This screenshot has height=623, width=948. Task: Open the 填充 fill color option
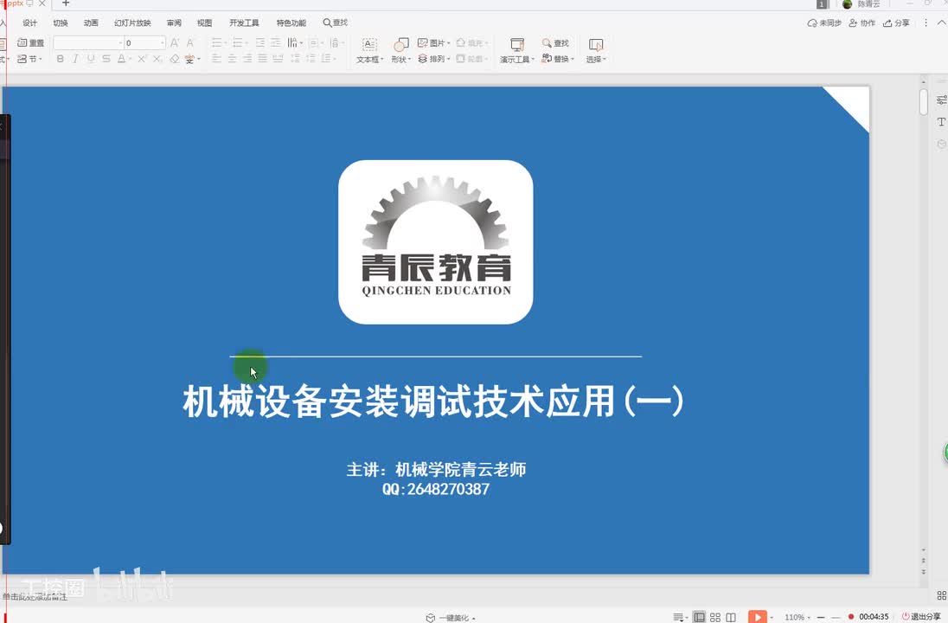pyautogui.click(x=471, y=43)
